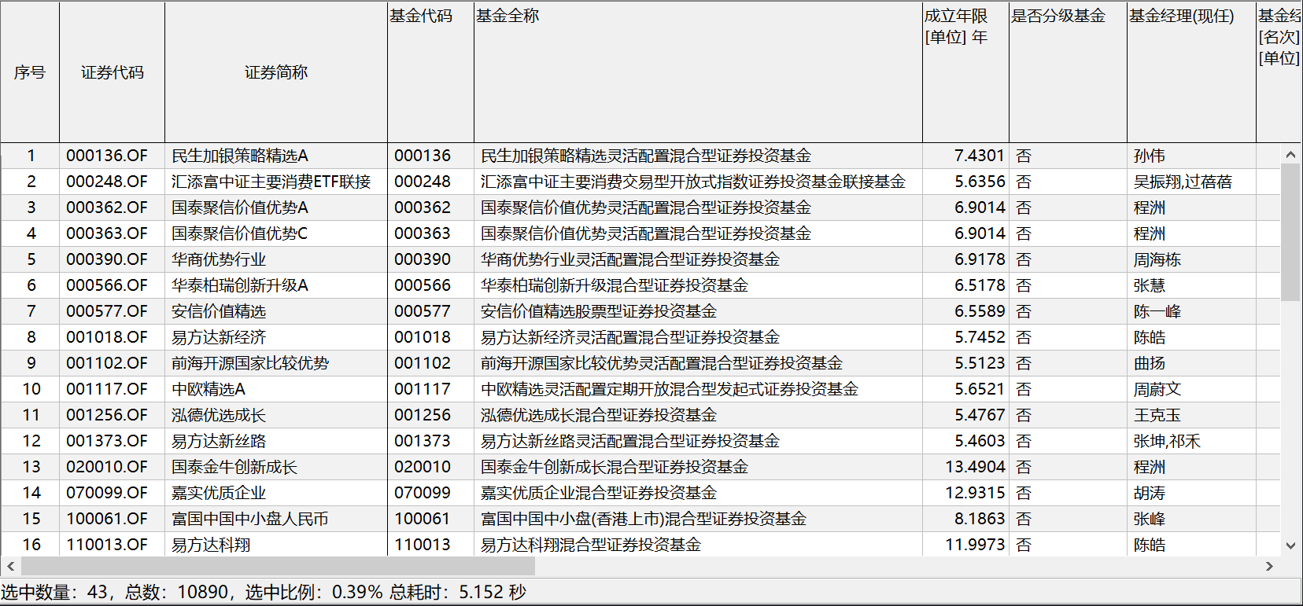Click the vertical scrollbar down arrow
The height and width of the screenshot is (606, 1303).
coord(1290,545)
